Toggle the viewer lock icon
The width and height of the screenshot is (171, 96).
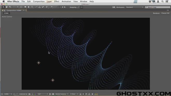click(5, 11)
